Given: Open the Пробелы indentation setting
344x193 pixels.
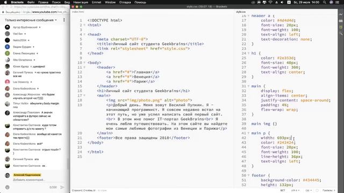Looking at the screenshot, I should pos(328,190).
